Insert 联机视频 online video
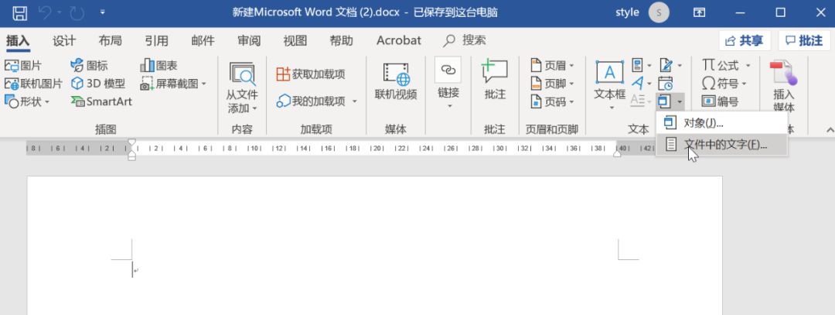This screenshot has width=835, height=315. (396, 81)
